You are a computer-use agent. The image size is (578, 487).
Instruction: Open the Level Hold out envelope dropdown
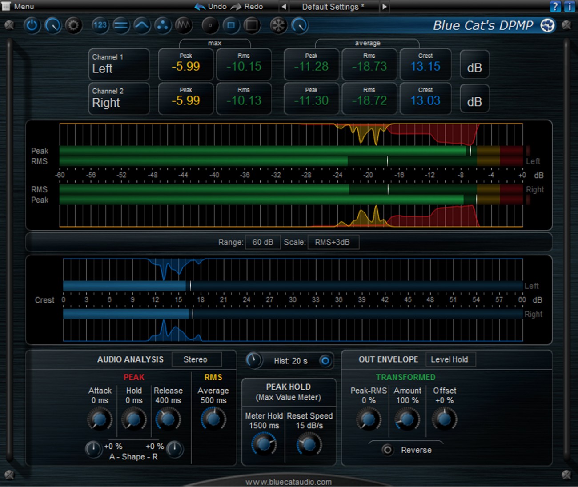tap(450, 359)
